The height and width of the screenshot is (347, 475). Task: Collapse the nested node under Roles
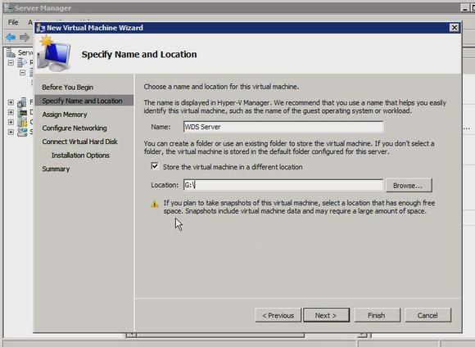tap(22, 73)
